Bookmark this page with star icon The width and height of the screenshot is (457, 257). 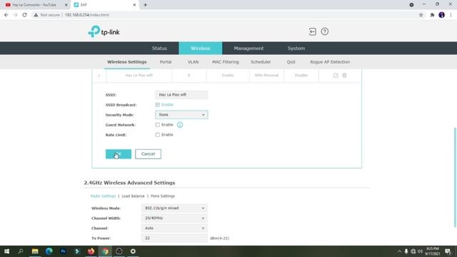coord(421,15)
